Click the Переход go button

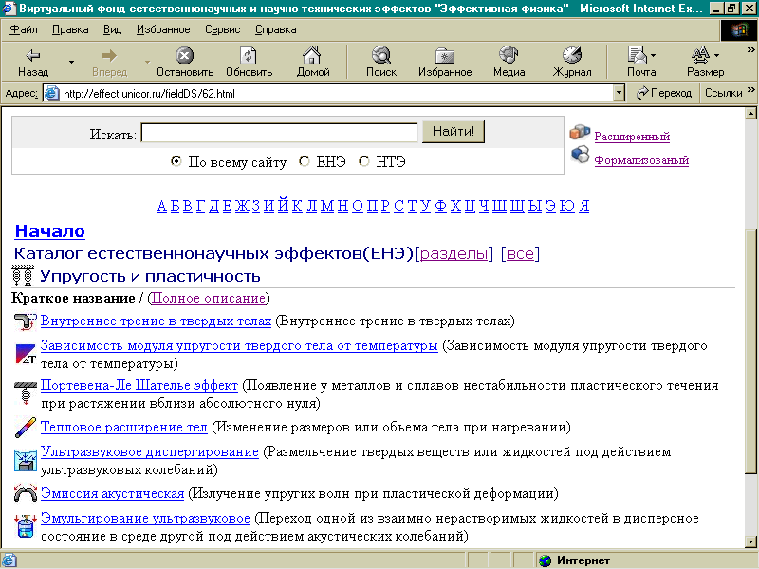(x=663, y=93)
